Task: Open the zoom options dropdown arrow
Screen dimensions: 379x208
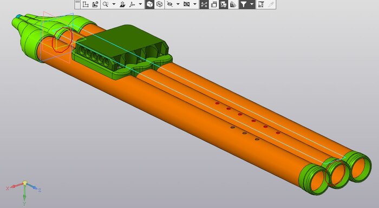Action: click(x=114, y=4)
